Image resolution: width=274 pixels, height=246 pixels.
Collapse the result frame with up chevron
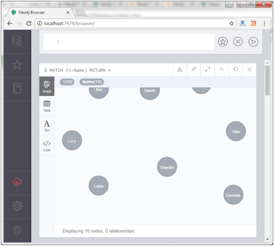(x=222, y=69)
